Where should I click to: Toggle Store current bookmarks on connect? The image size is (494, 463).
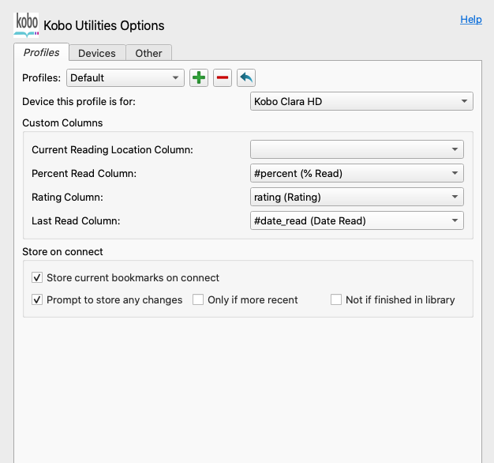click(37, 278)
